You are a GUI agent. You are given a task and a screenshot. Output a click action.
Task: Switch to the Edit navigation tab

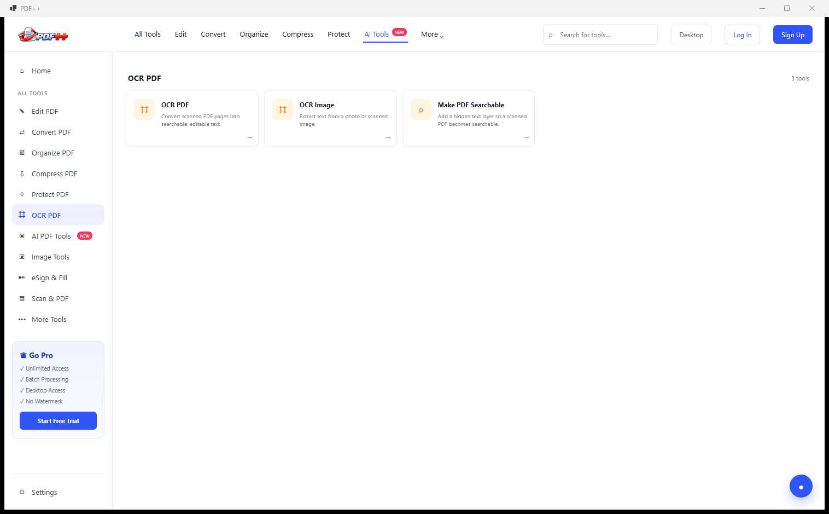pyautogui.click(x=181, y=34)
